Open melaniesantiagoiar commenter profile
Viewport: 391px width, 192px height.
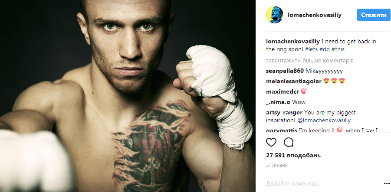point(294,81)
